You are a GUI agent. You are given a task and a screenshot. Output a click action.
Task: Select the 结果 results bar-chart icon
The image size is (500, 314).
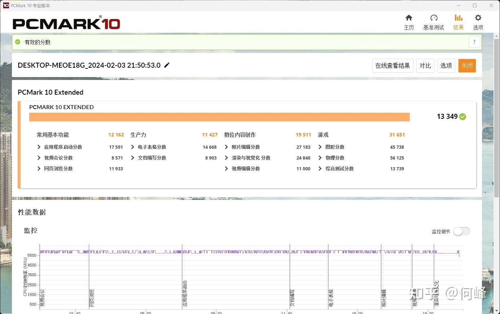click(x=459, y=18)
